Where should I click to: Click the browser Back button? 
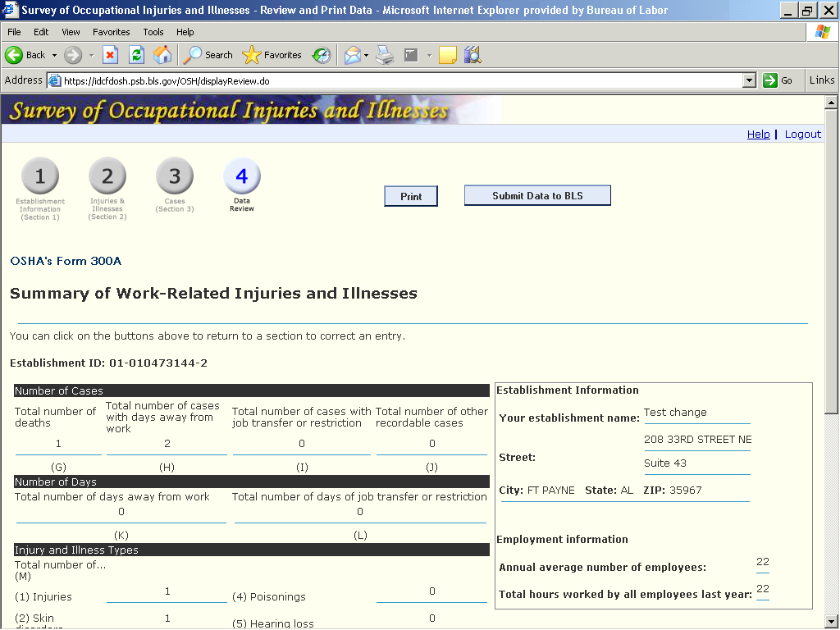(26, 55)
